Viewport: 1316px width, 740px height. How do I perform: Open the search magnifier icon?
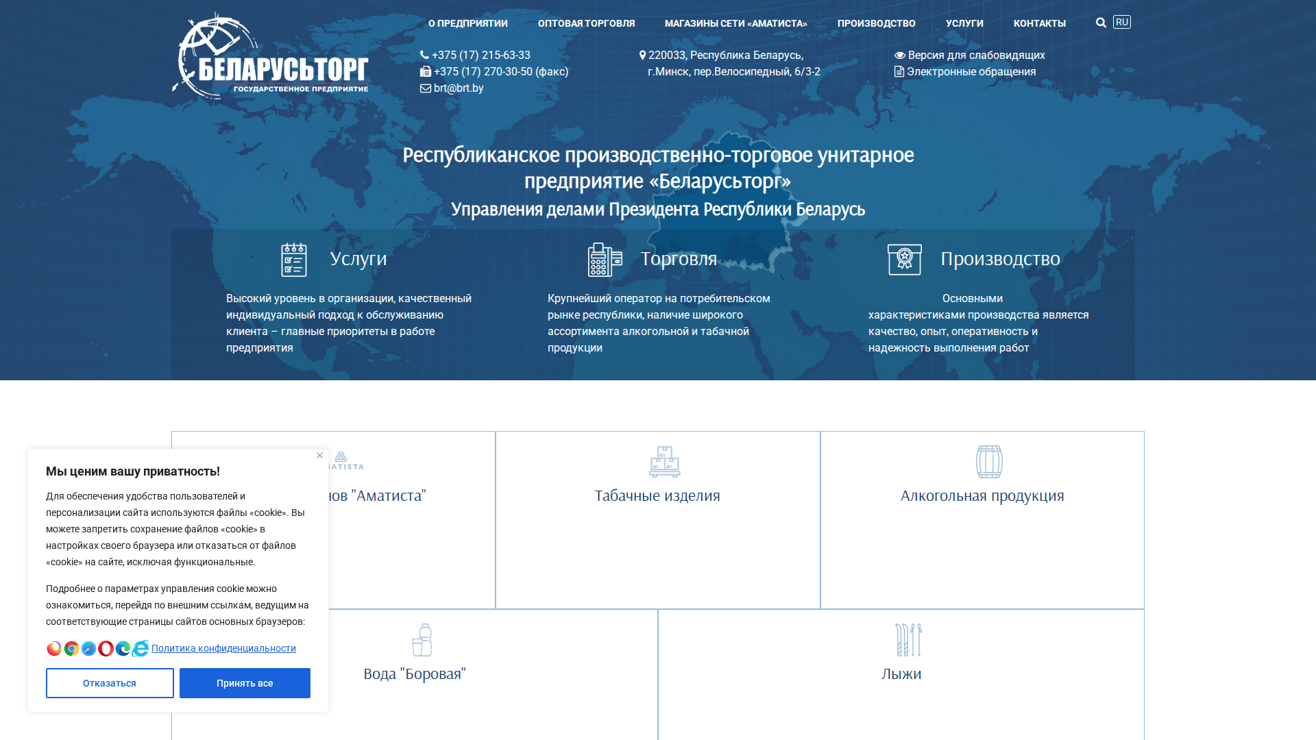1101,23
